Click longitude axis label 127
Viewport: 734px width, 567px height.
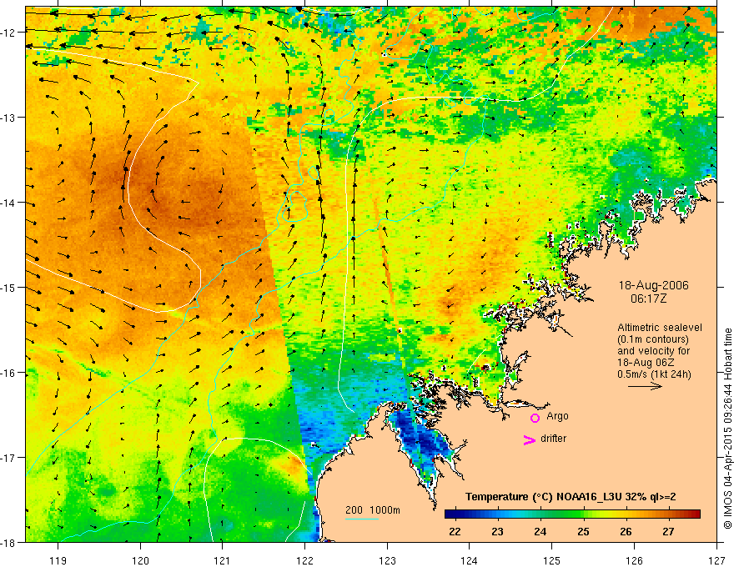[x=716, y=560]
